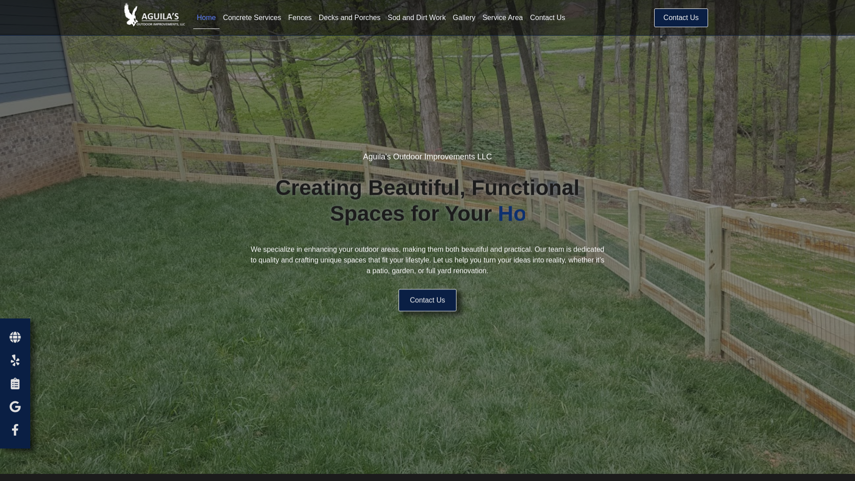
Task: Click the Contact Us button below hero text
Action: pyautogui.click(x=427, y=300)
